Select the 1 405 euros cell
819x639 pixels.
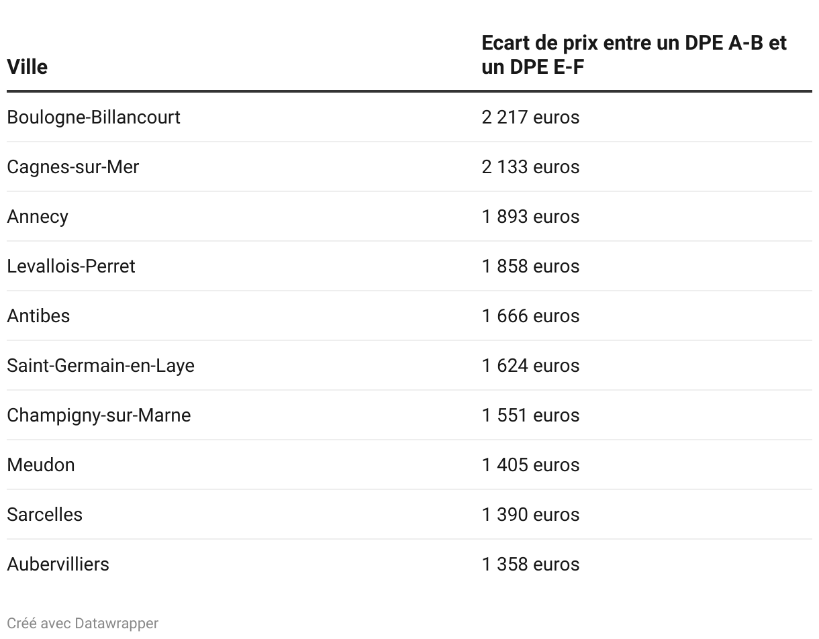click(x=530, y=465)
